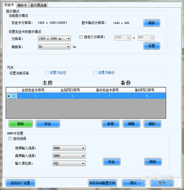Click the 备份发送卡序号 column header
The image size is (184, 190).
point(110,90)
